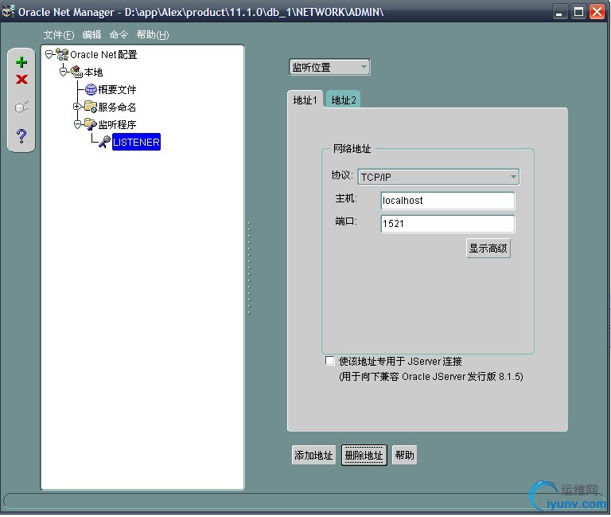
Task: Click the 添加地址 button
Action: coord(313,455)
